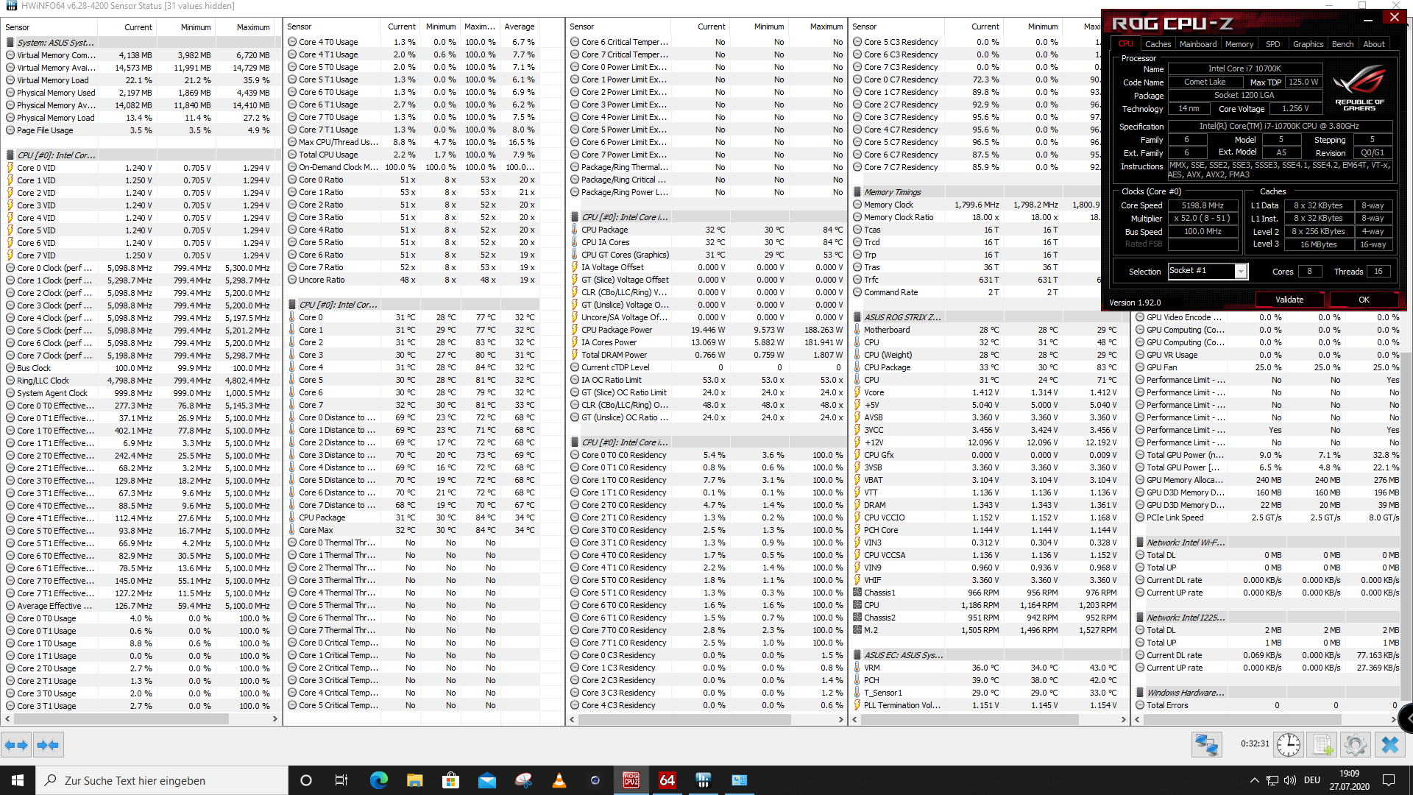
Task: Open the Mainboard tab in CPU-Z
Action: tap(1198, 44)
